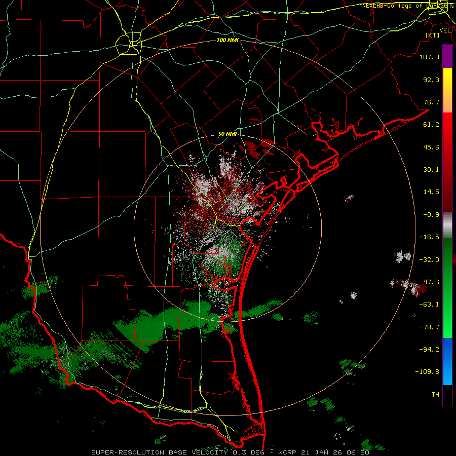The width and height of the screenshot is (456, 456).
Task: Click the 21 JAN 26 date in the caption
Action: [x=322, y=452]
